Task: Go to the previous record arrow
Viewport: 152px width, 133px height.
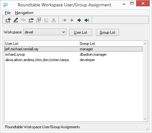Action: 72,20
